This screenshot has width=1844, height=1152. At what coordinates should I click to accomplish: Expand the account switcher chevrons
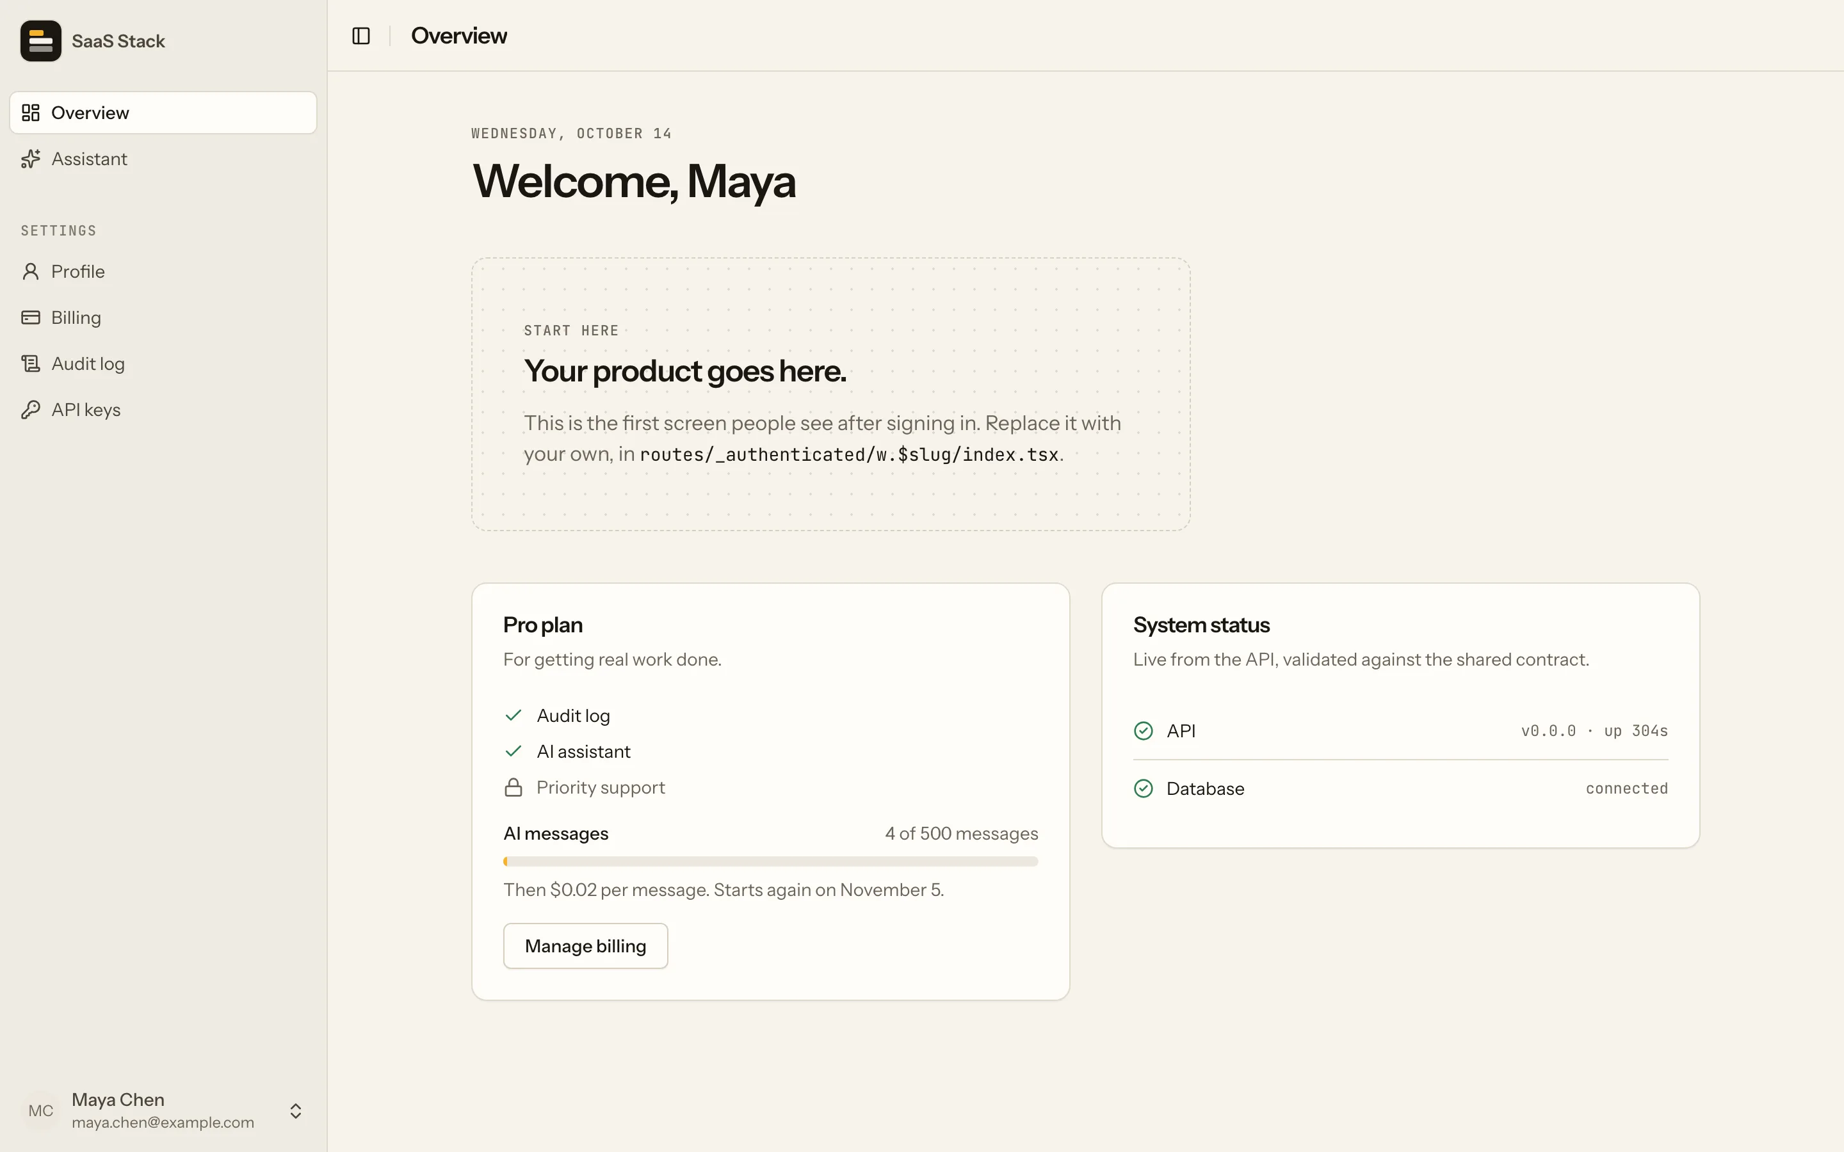pyautogui.click(x=296, y=1111)
